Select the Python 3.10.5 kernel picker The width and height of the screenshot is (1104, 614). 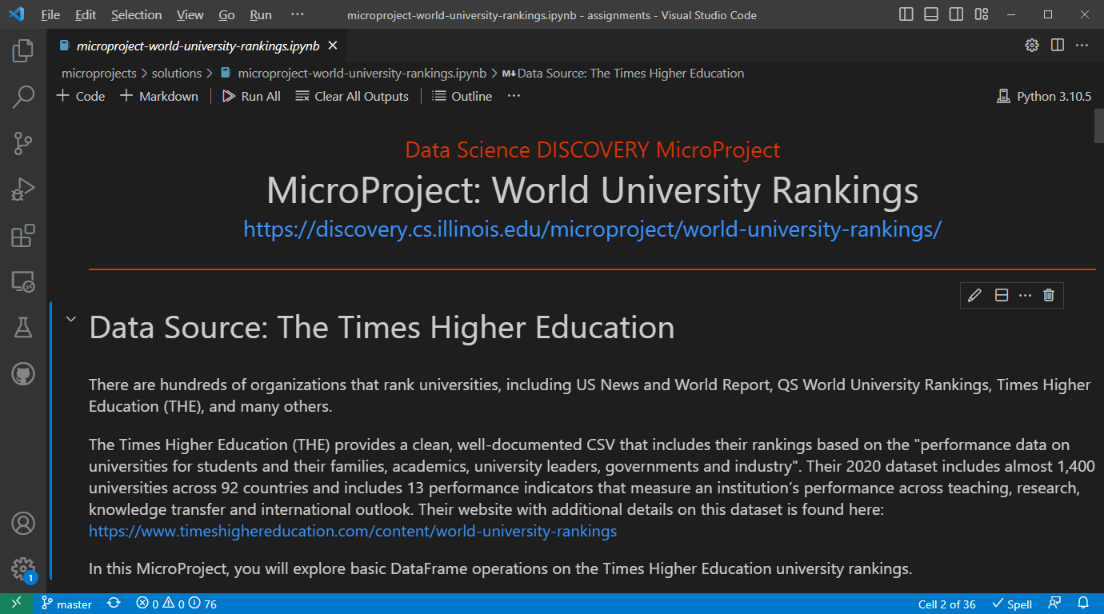coord(1044,96)
